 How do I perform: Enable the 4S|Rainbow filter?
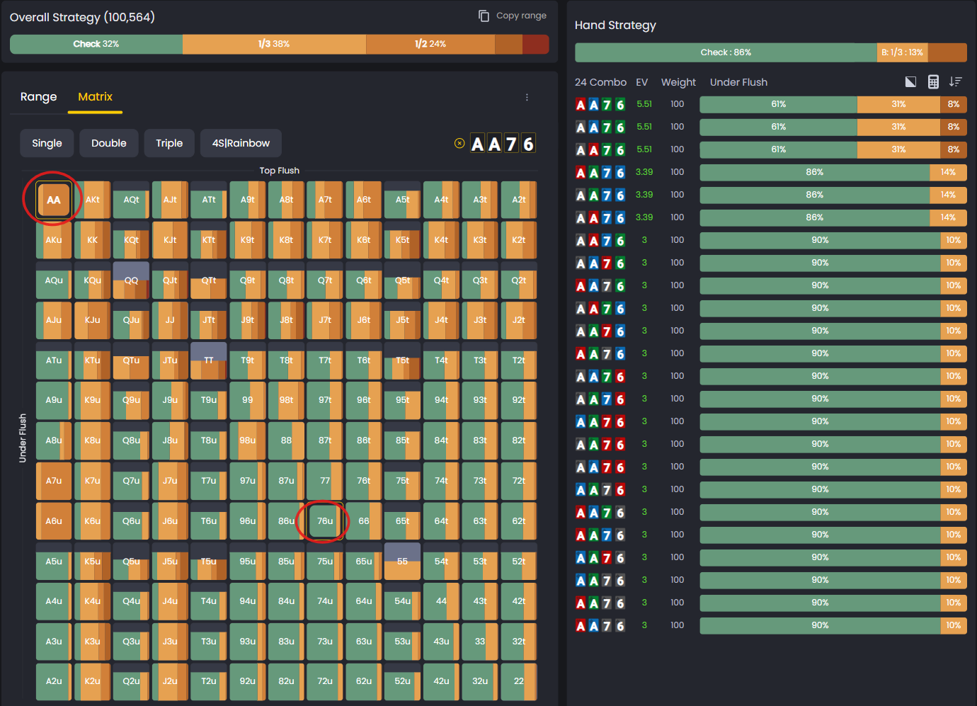click(x=241, y=143)
